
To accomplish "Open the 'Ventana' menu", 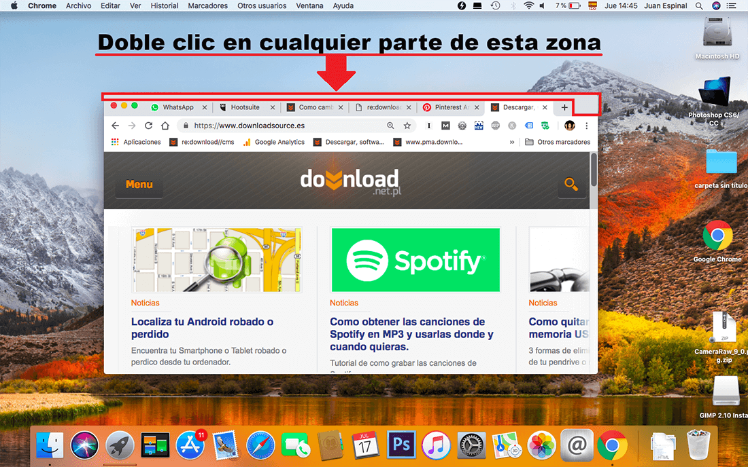I will (x=309, y=5).
